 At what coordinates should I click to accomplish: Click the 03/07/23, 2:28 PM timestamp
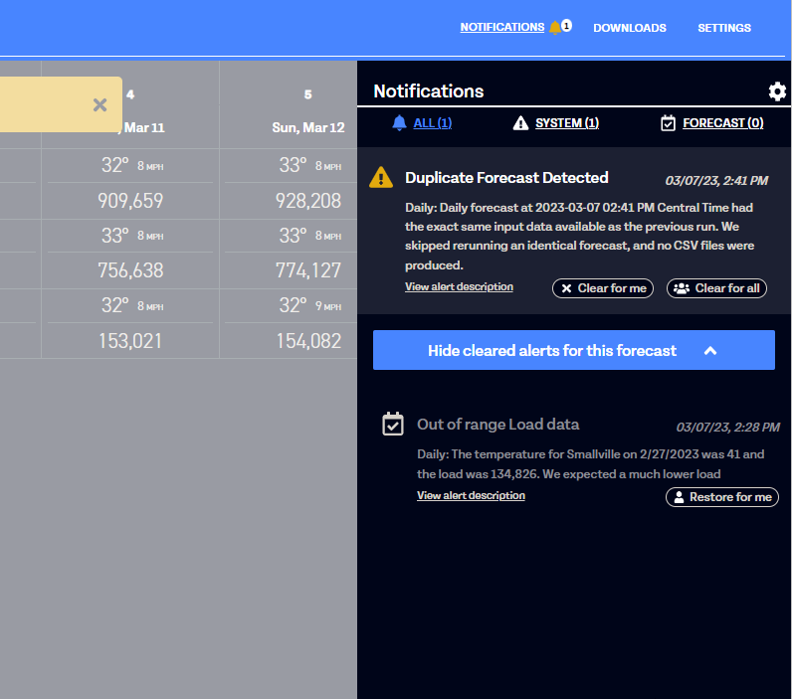coord(728,428)
